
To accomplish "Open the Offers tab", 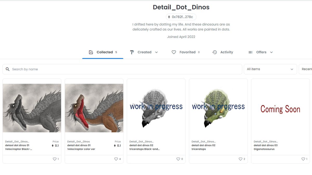I will click(261, 52).
